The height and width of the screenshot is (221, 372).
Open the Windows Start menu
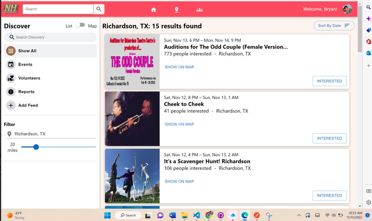click(108, 215)
